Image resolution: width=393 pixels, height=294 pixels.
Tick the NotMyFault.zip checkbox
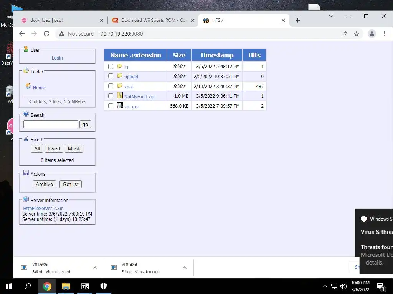point(111,96)
